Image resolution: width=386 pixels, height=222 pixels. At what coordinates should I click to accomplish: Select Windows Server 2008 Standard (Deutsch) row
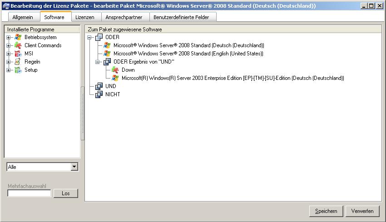point(189,45)
